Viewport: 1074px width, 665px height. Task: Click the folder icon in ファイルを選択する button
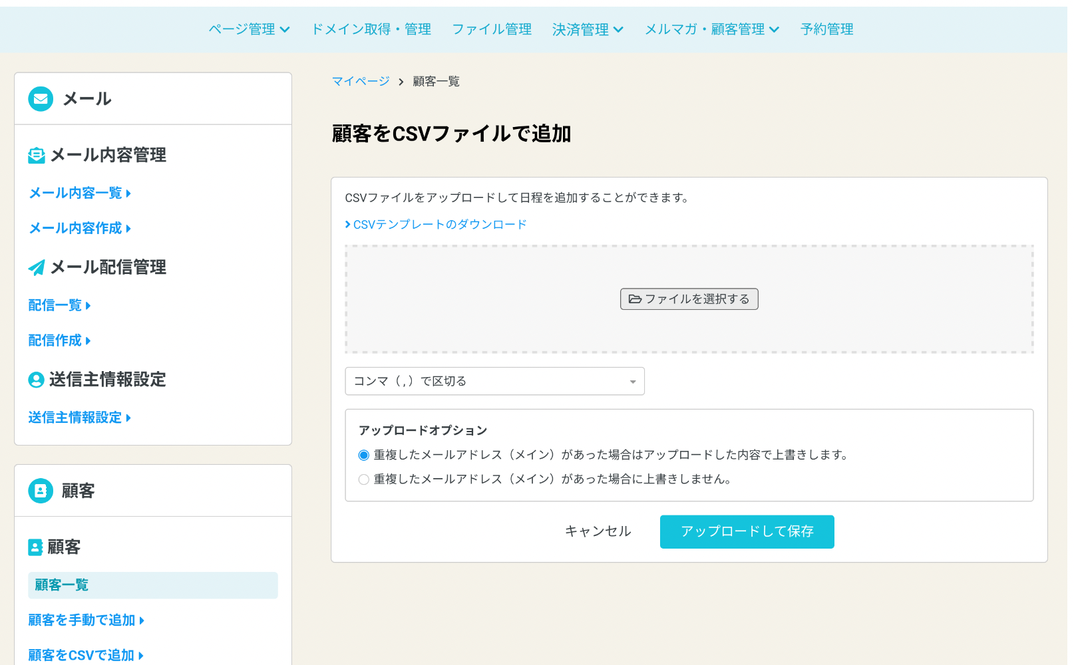tap(635, 299)
